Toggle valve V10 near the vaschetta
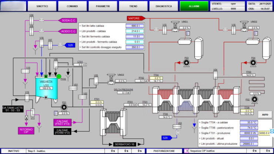 (x=25, y=71)
